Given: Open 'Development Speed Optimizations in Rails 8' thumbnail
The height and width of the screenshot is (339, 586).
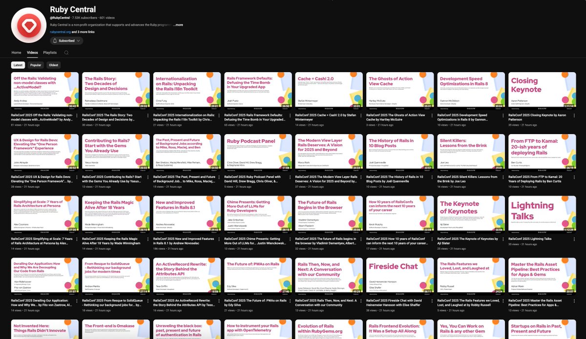Looking at the screenshot, I should click(x=471, y=91).
